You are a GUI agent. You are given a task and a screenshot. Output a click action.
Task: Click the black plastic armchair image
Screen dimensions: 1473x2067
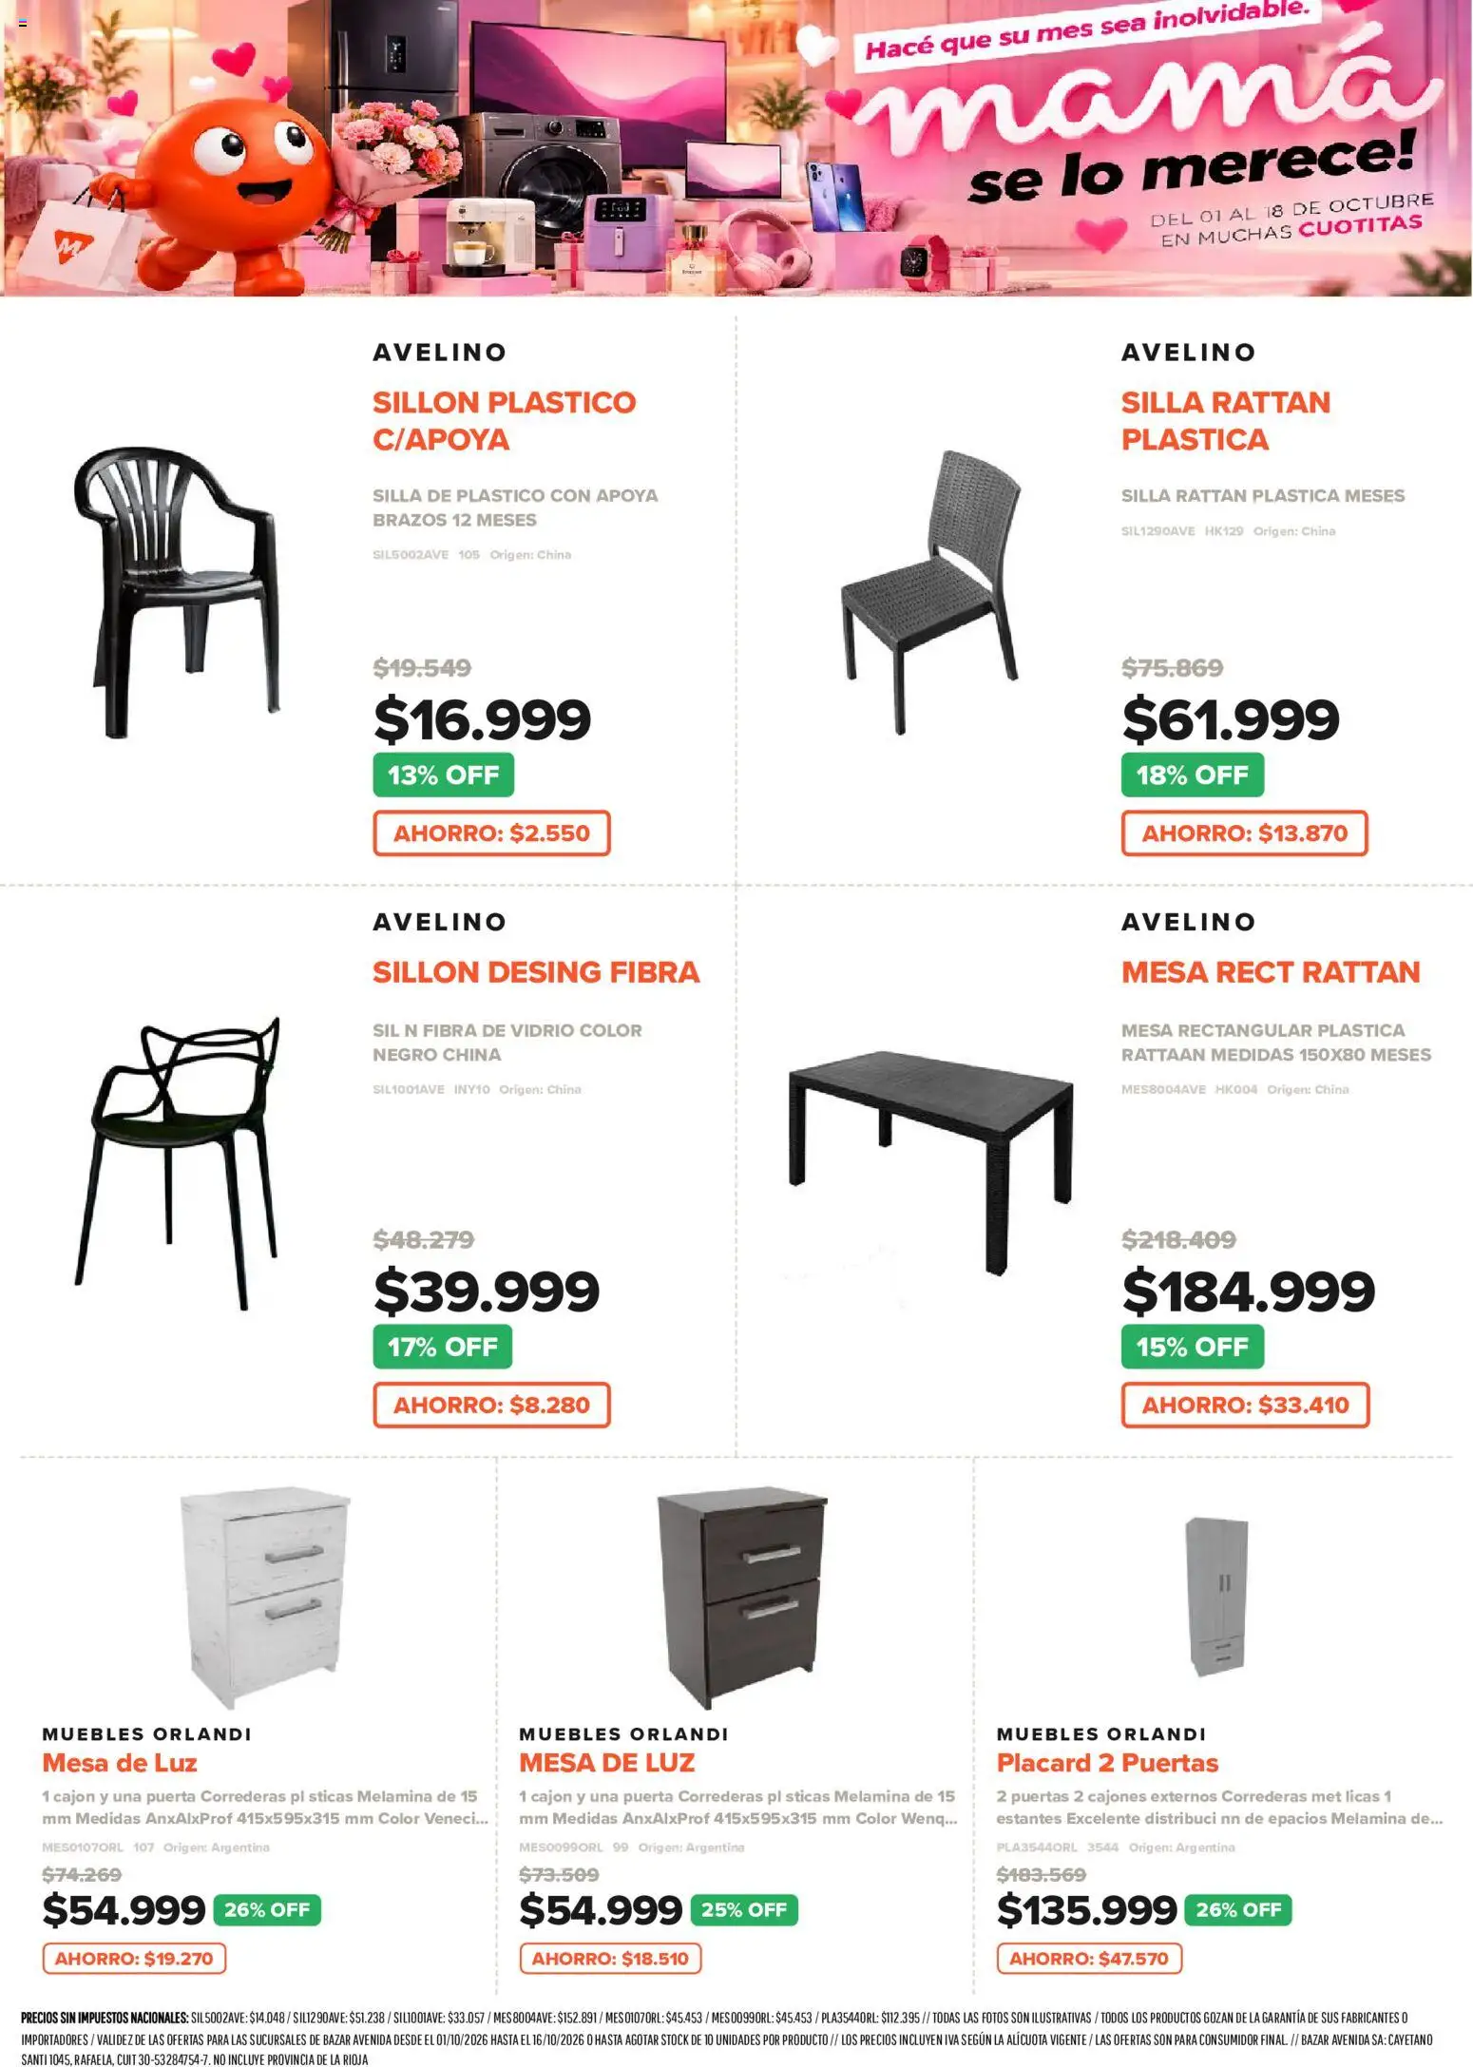177,592
